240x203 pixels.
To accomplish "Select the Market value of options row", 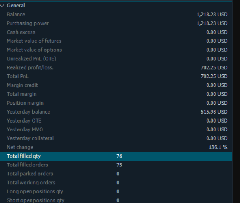I will point(116,50).
